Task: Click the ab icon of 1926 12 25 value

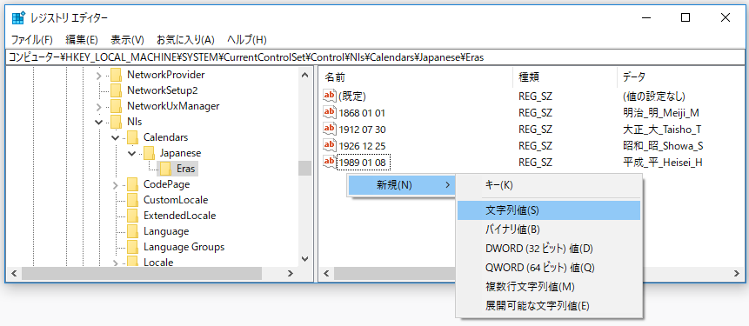Action: (330, 145)
